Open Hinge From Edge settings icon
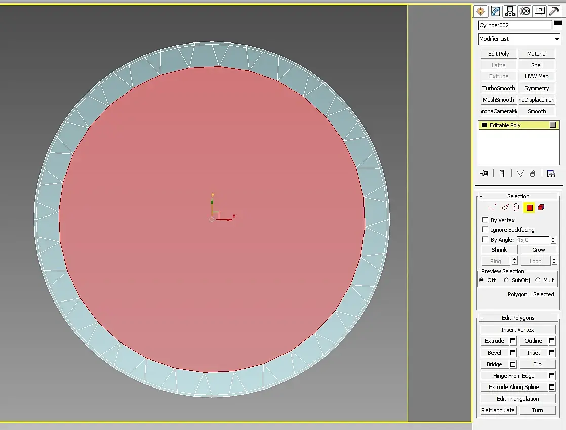 [x=552, y=376]
